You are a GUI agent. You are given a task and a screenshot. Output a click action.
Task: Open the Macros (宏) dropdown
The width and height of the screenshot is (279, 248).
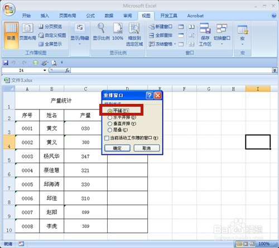point(242,35)
